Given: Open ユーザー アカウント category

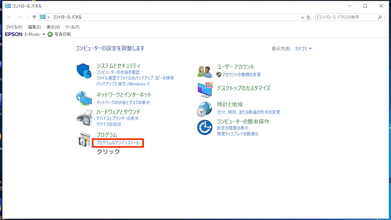Looking at the screenshot, I should 235,67.
